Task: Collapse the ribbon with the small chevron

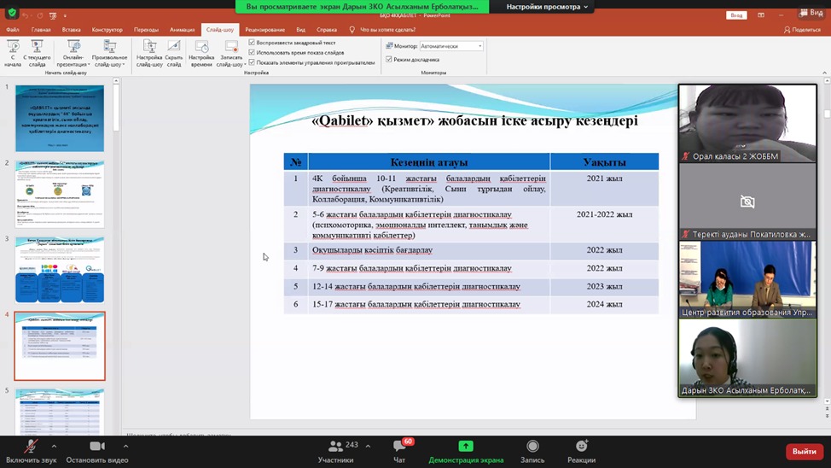Action: click(x=824, y=73)
